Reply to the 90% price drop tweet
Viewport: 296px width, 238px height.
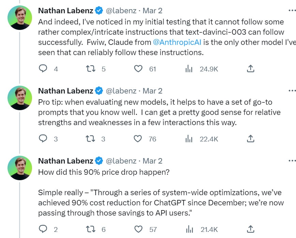[43, 230]
